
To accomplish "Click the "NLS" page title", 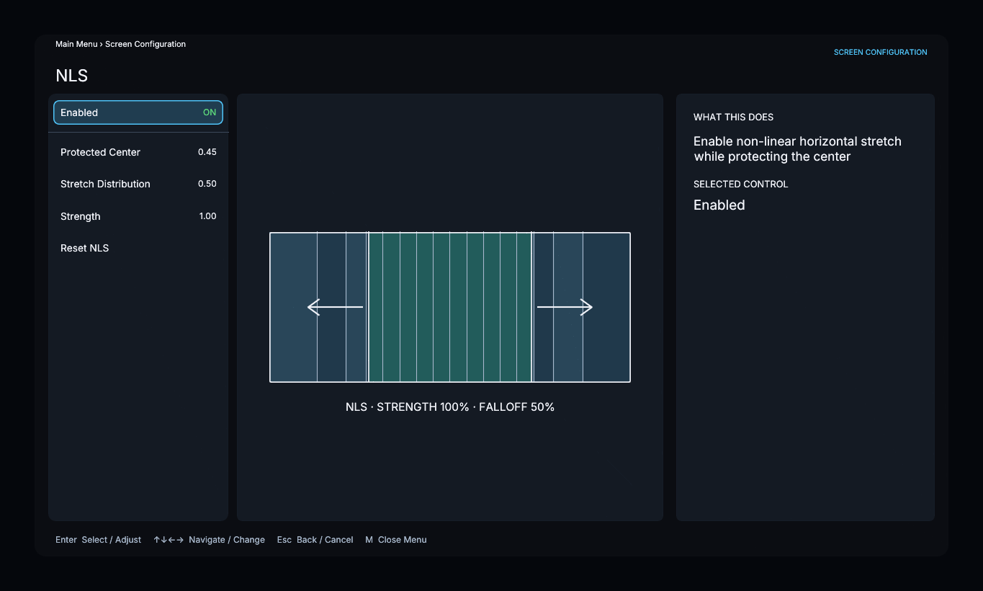I will (x=71, y=76).
